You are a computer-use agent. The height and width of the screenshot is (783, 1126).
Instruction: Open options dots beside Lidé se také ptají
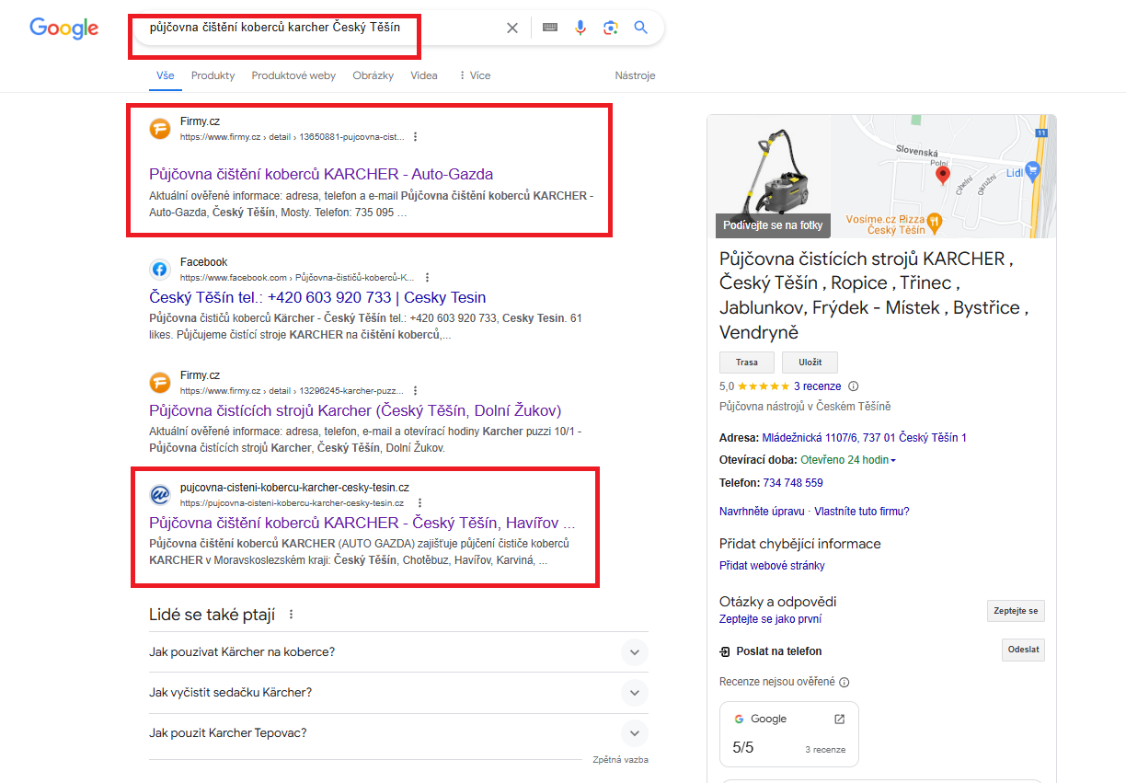coord(292,615)
